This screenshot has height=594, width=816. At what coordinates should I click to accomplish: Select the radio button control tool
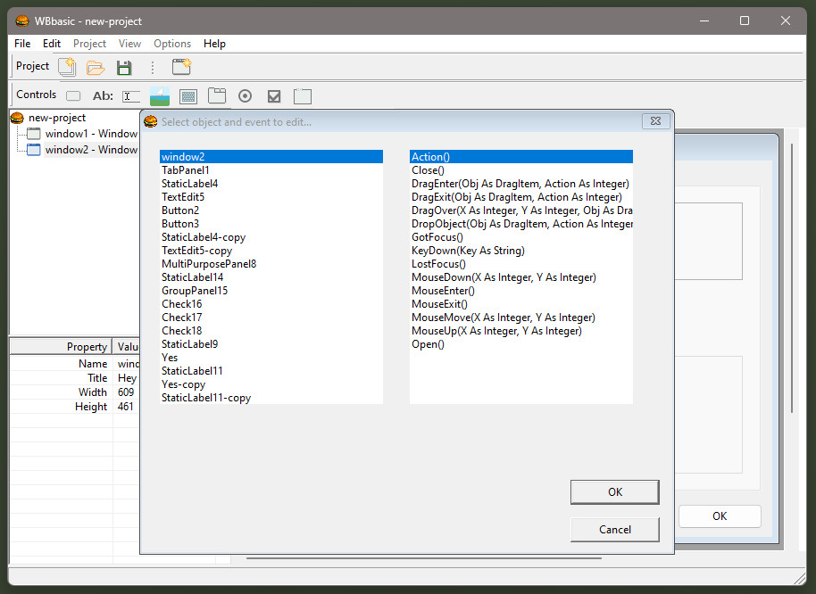246,95
